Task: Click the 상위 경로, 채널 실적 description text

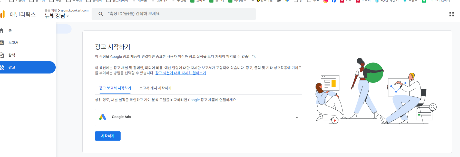Action: pyautogui.click(x=166, y=100)
